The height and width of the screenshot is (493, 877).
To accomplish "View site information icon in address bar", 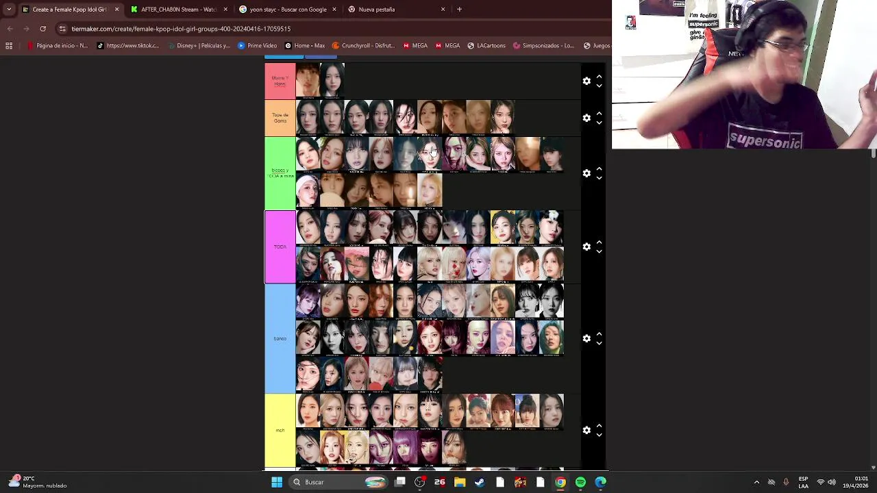I will pyautogui.click(x=62, y=29).
